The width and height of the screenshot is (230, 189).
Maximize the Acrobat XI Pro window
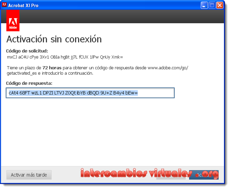[x=212, y=5]
